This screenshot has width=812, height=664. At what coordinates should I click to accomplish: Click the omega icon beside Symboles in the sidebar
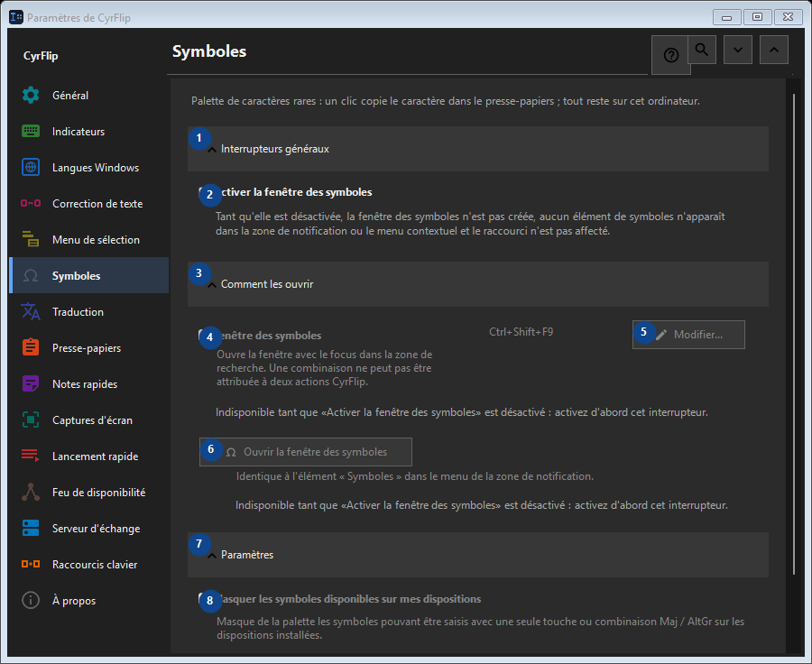pos(31,275)
